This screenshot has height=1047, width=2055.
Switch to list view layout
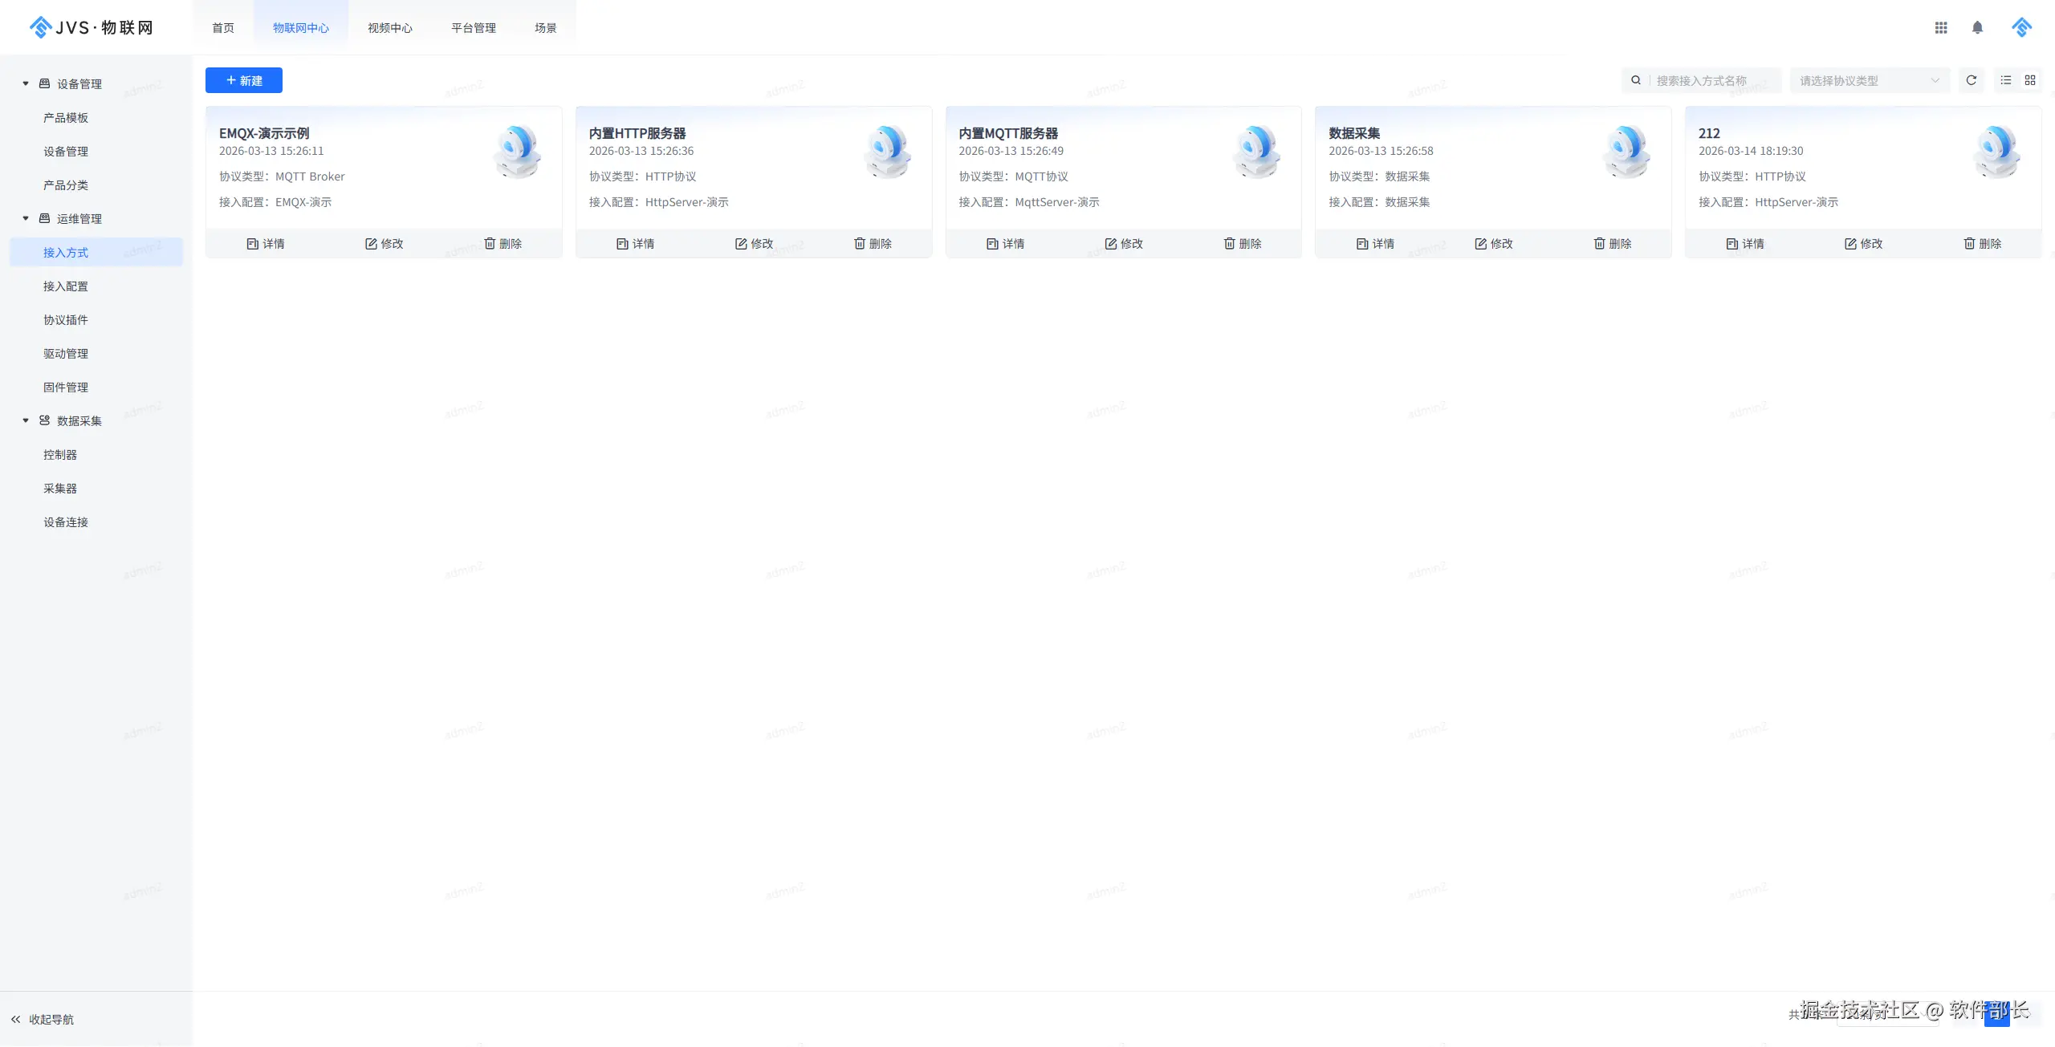(x=2005, y=80)
